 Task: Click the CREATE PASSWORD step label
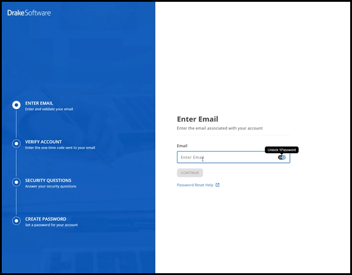pos(46,219)
